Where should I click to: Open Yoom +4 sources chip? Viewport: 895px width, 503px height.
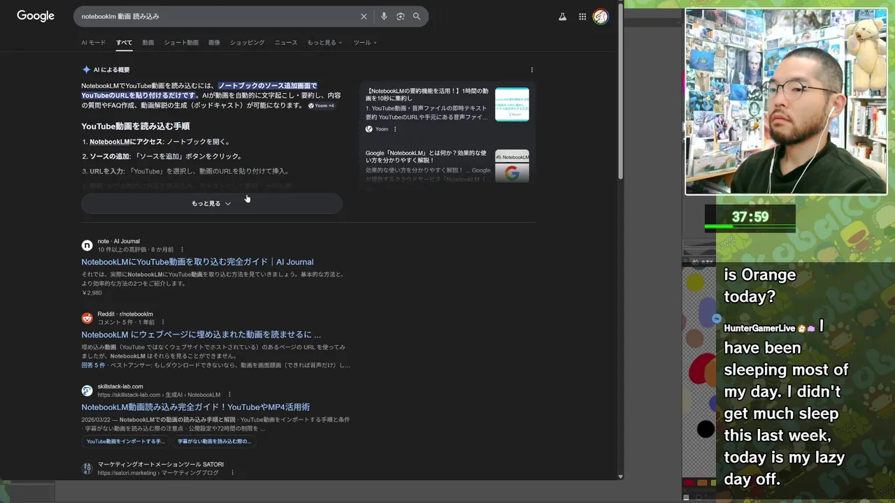point(322,105)
